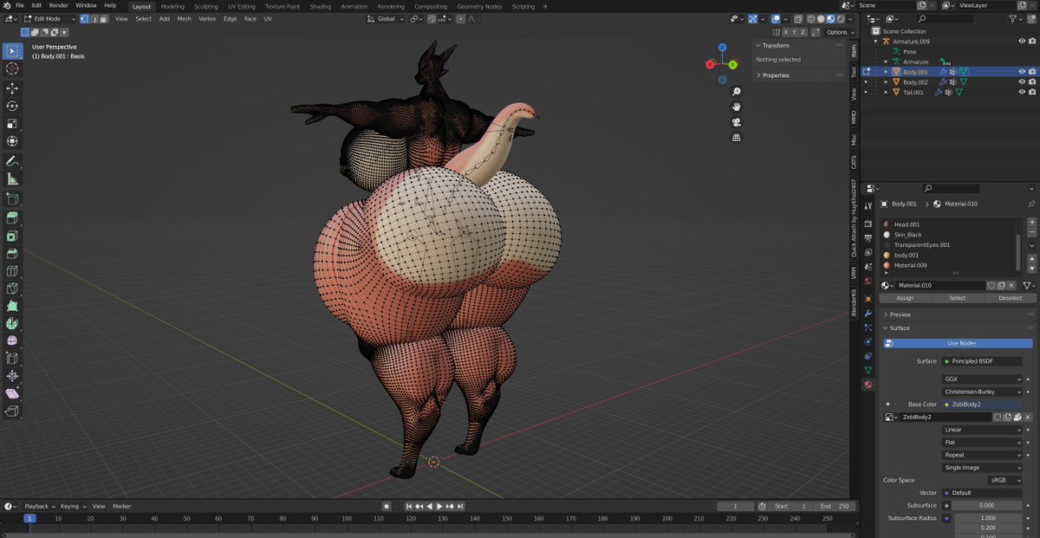This screenshot has height=538, width=1040.
Task: Open the Global orientation dropdown
Action: 384,18
